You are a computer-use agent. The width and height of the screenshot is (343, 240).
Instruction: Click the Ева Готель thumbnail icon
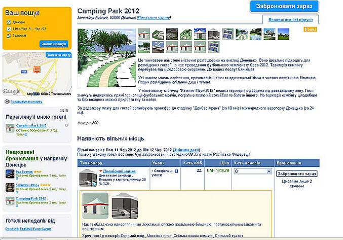click(10, 174)
